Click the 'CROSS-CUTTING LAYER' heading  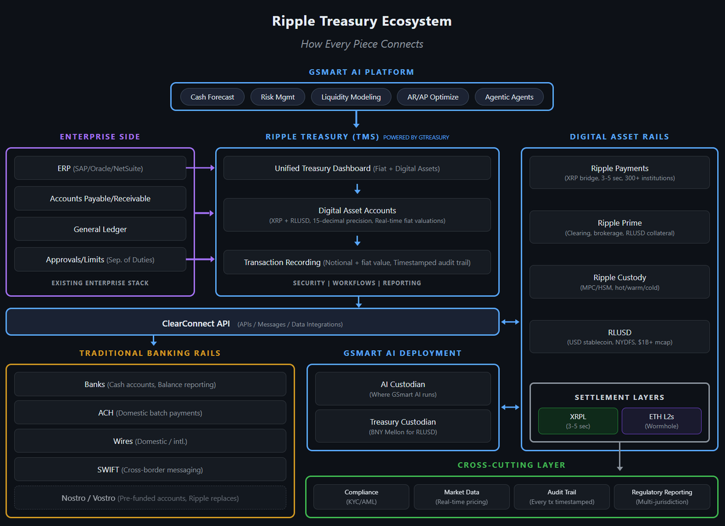511,465
